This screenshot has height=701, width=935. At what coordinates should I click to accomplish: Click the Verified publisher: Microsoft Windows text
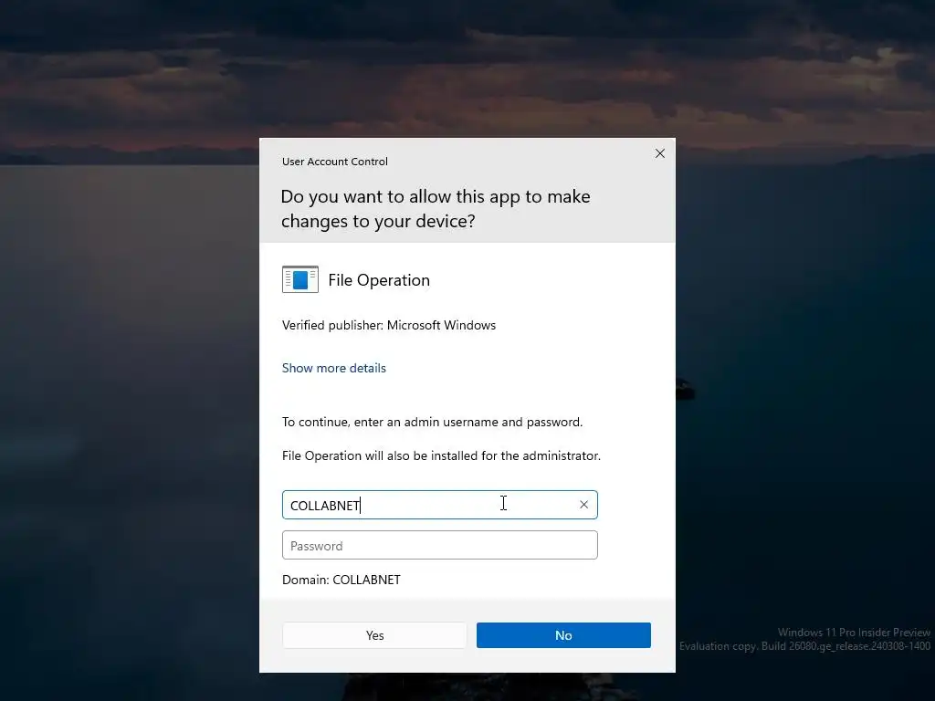click(x=389, y=326)
